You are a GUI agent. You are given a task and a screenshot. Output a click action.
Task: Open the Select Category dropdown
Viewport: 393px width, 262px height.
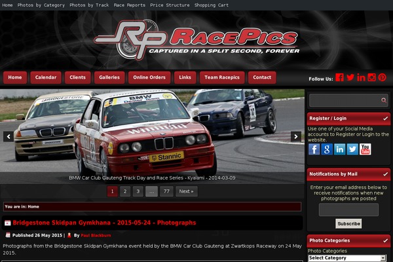coord(347,258)
